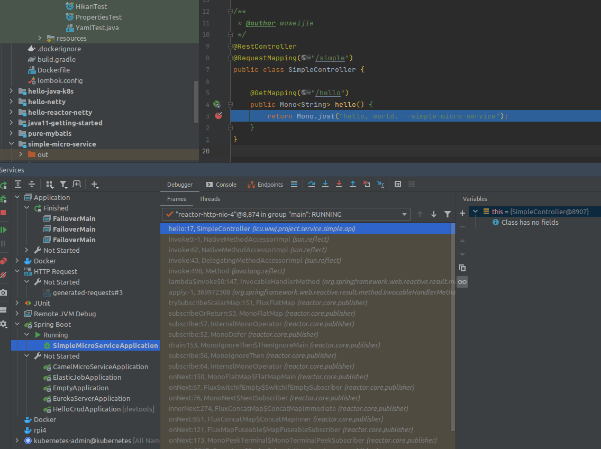601x449 pixels.
Task: Add a new service with plus button
Action: pyautogui.click(x=95, y=184)
